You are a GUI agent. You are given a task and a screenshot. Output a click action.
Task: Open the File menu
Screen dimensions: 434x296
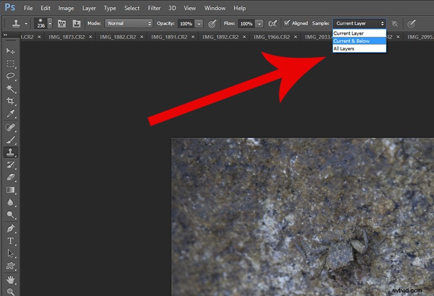pyautogui.click(x=28, y=8)
